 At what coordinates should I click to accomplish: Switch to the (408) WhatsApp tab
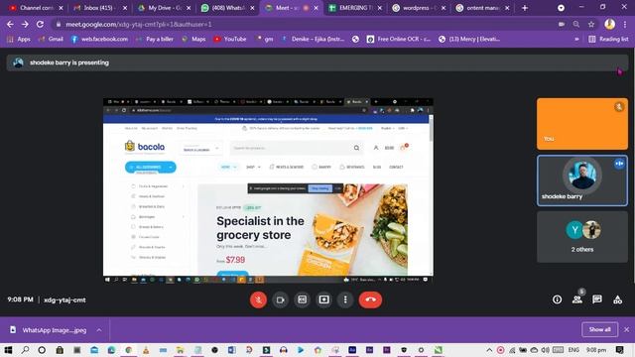pyautogui.click(x=227, y=8)
